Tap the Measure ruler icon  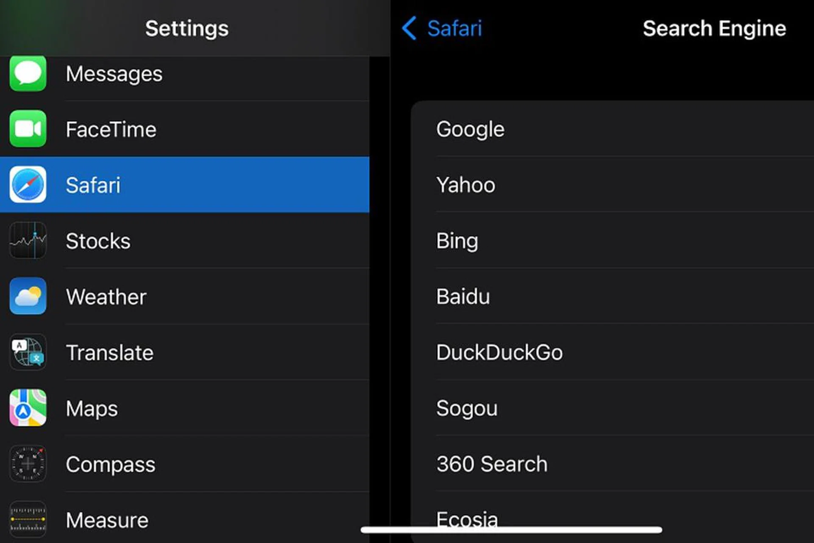point(28,519)
